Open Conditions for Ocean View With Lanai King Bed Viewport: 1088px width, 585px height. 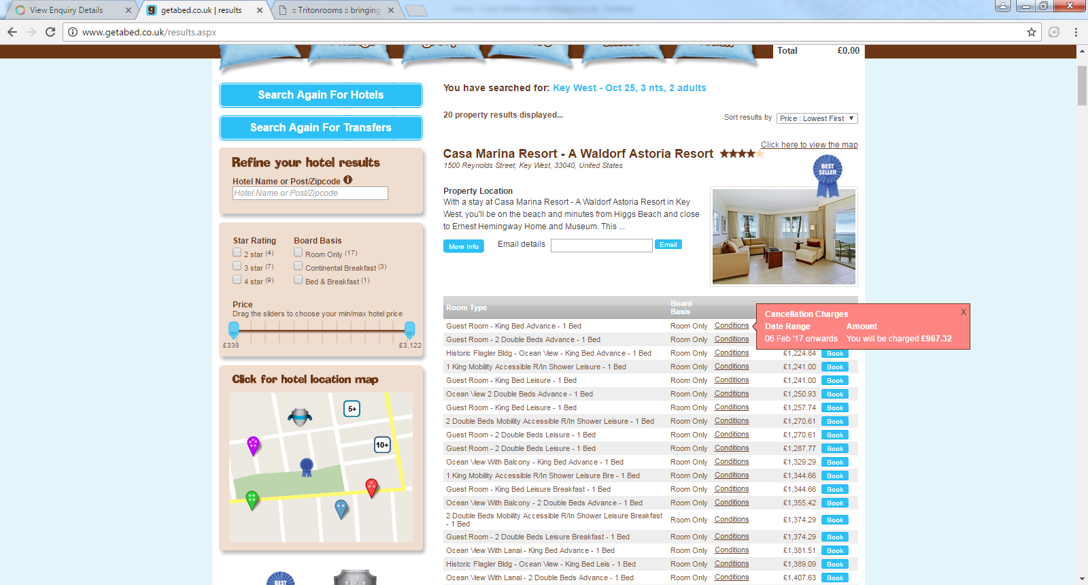(x=732, y=550)
